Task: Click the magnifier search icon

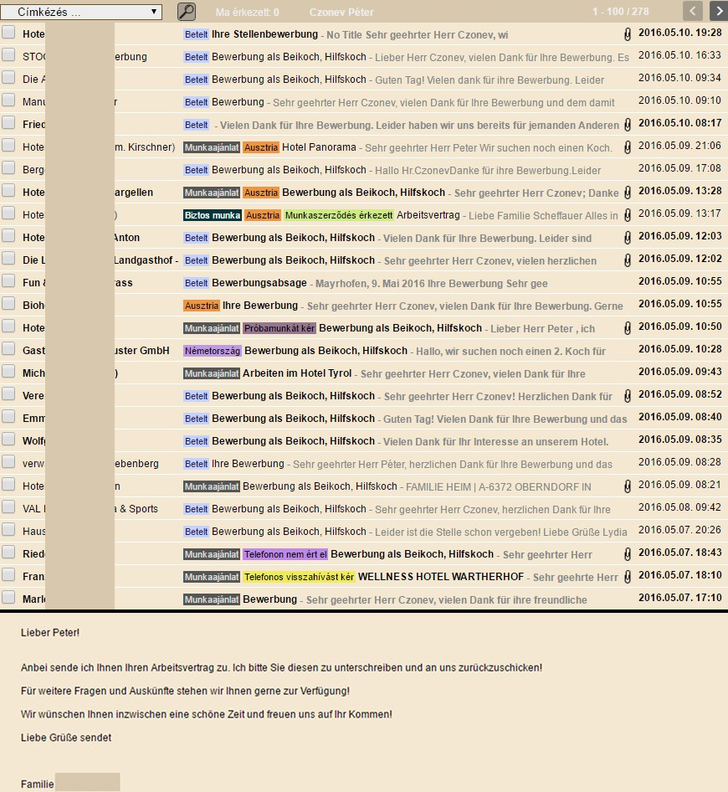Action: [x=187, y=12]
